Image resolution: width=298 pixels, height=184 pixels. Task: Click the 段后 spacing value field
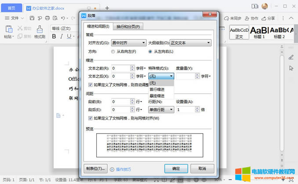tap(121, 110)
